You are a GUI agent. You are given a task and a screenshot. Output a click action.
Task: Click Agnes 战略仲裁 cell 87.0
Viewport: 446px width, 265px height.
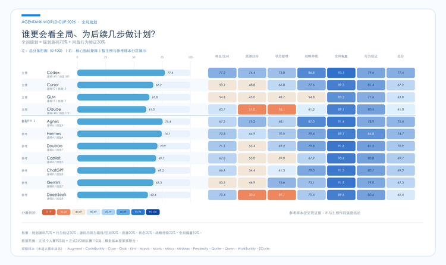(x=312, y=121)
